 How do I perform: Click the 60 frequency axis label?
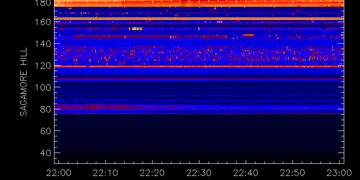pos(45,131)
